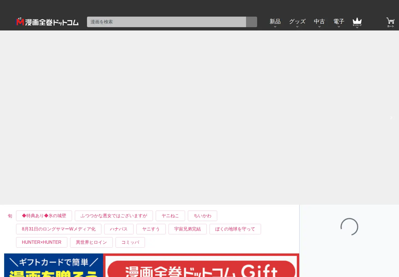Open the ◆特典あり◆氷の城壁 tag
Image resolution: width=399 pixels, height=277 pixels.
pyautogui.click(x=44, y=216)
